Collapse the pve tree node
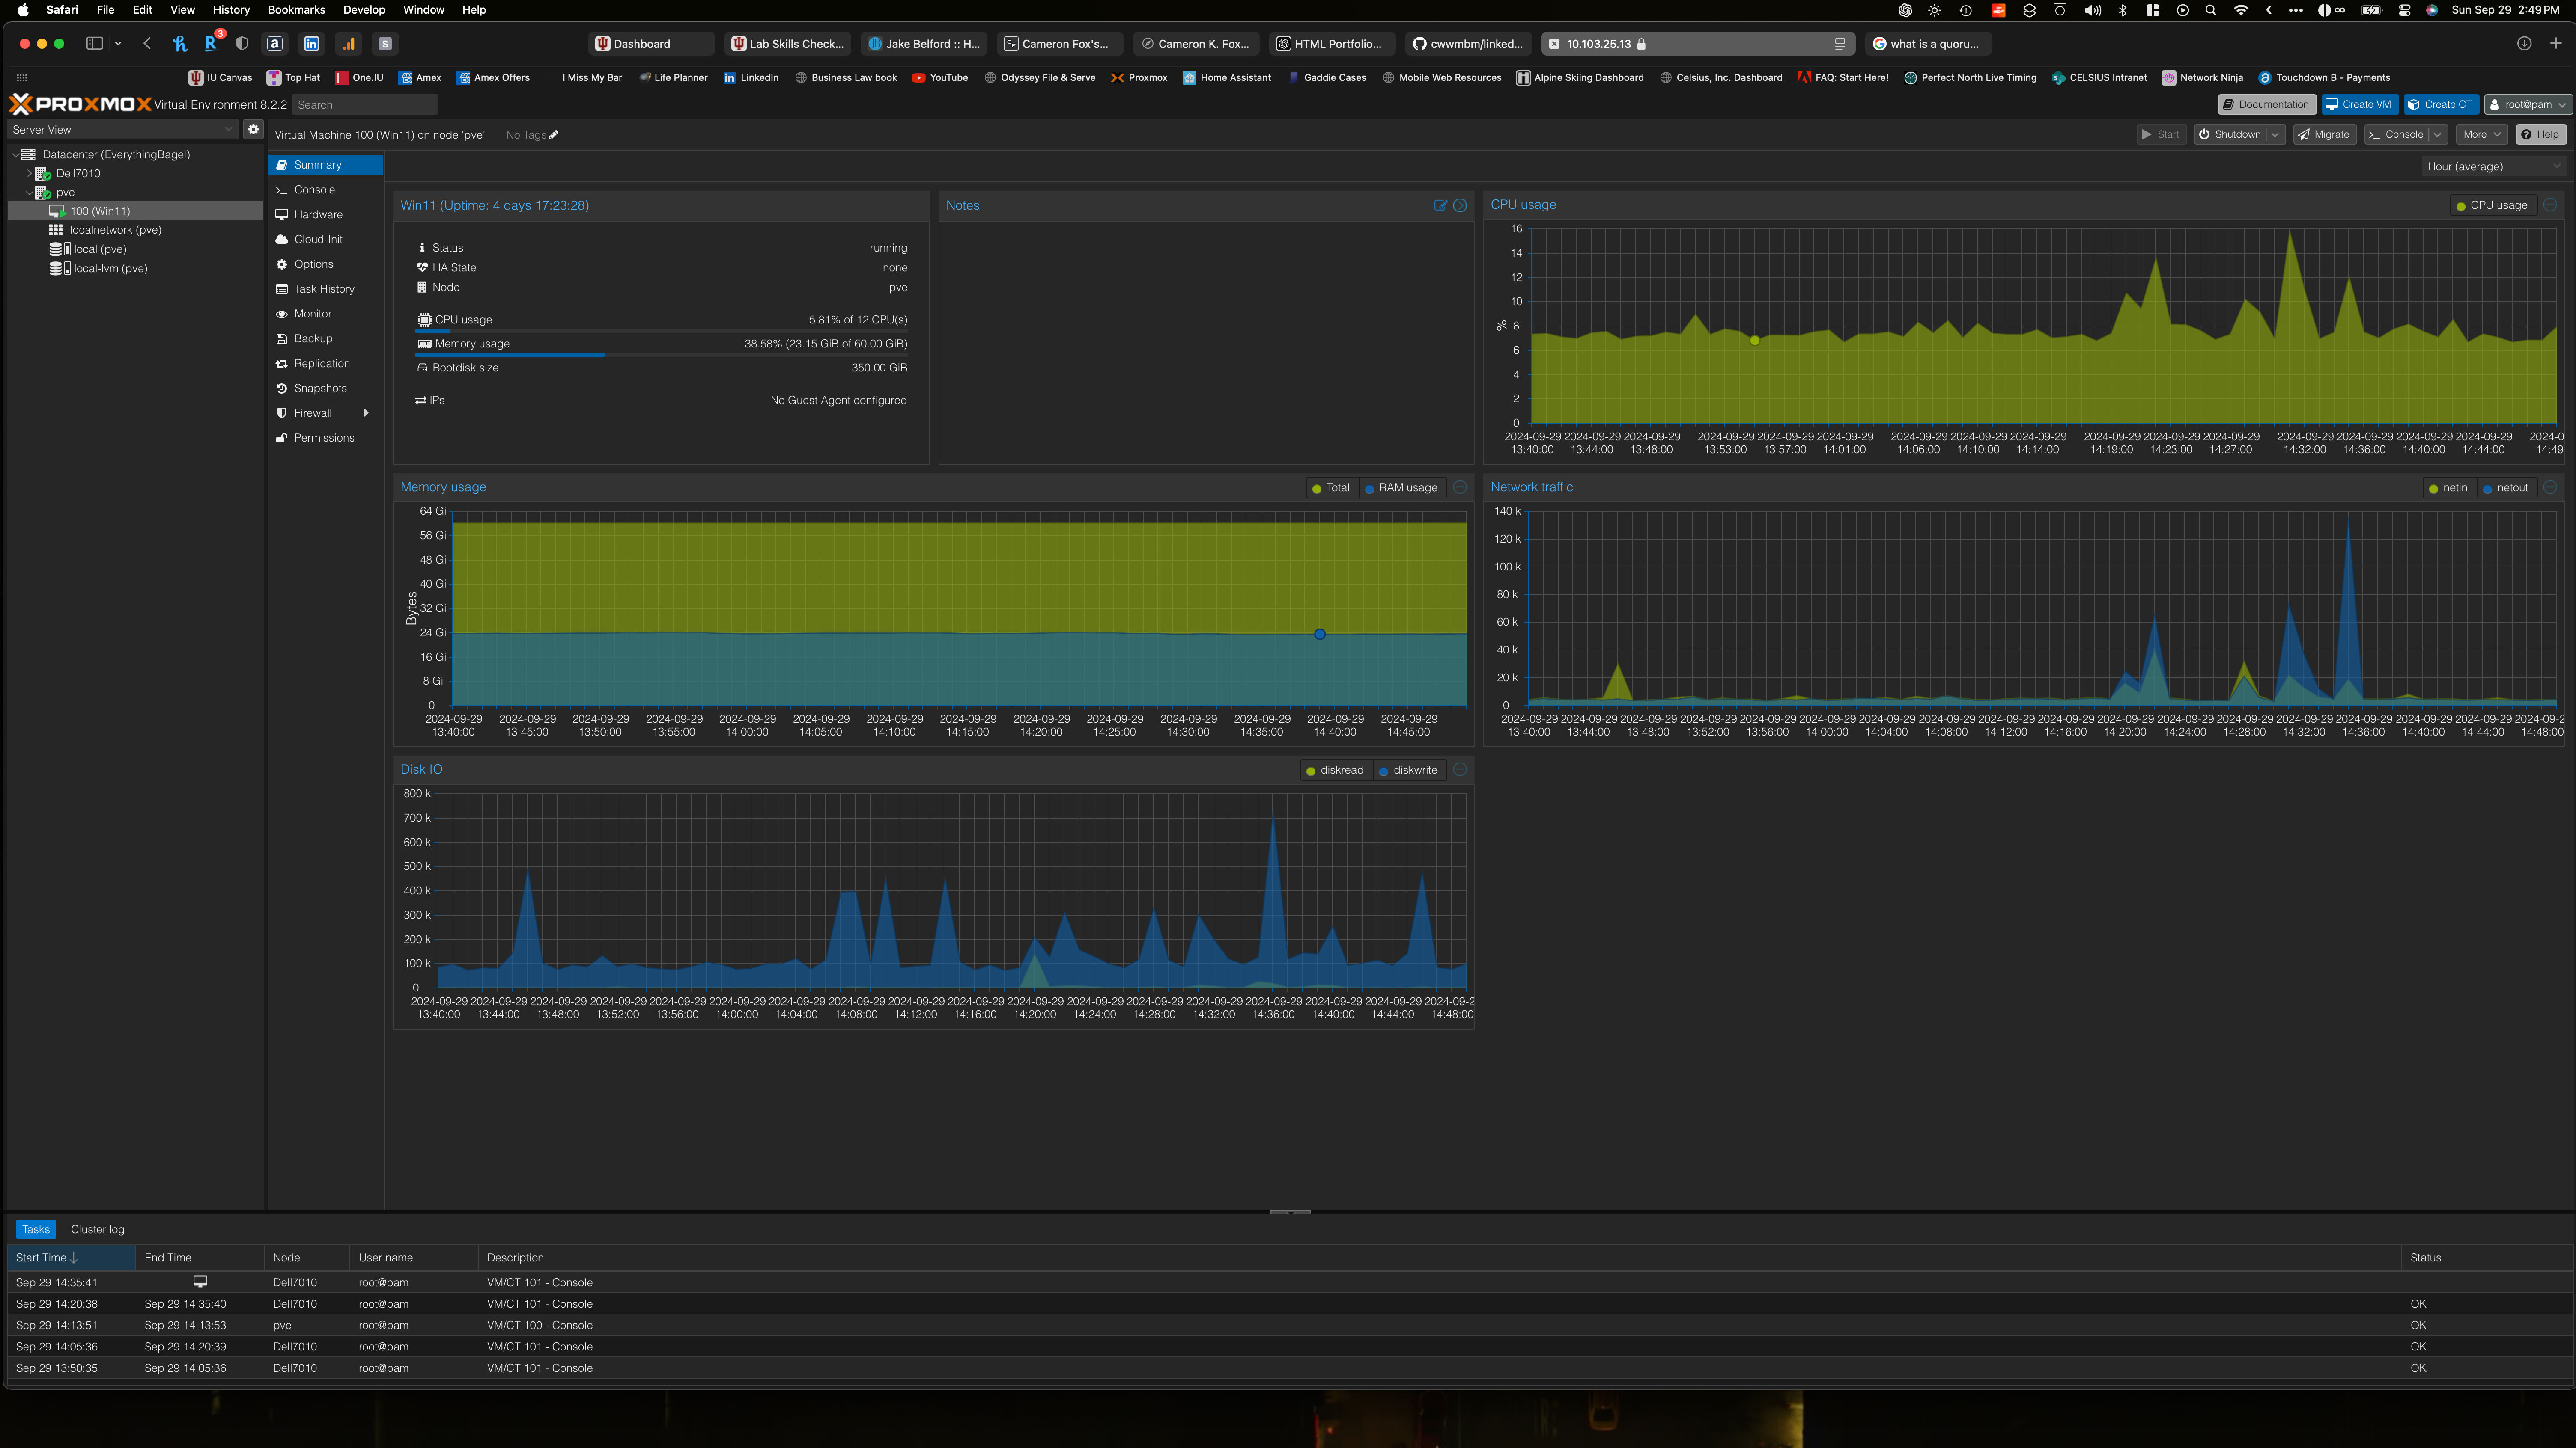Image resolution: width=2576 pixels, height=1448 pixels. click(29, 193)
